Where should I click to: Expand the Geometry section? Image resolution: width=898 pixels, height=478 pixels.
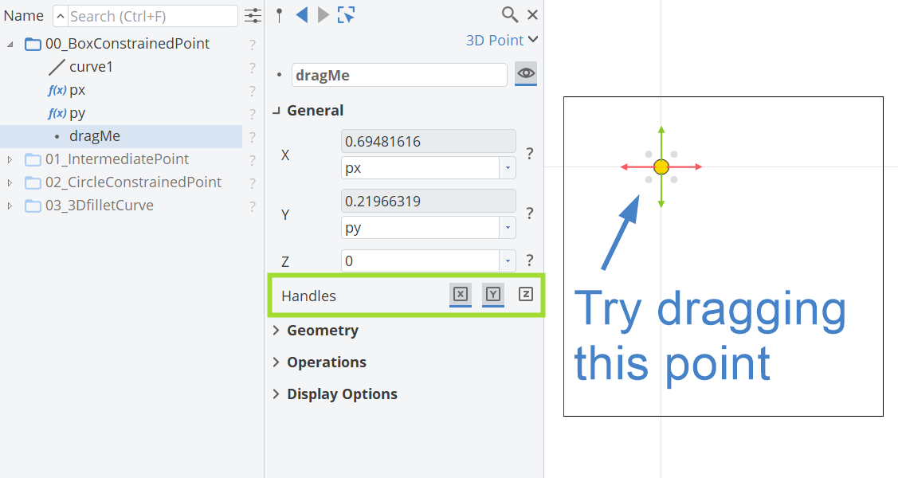[x=322, y=330]
